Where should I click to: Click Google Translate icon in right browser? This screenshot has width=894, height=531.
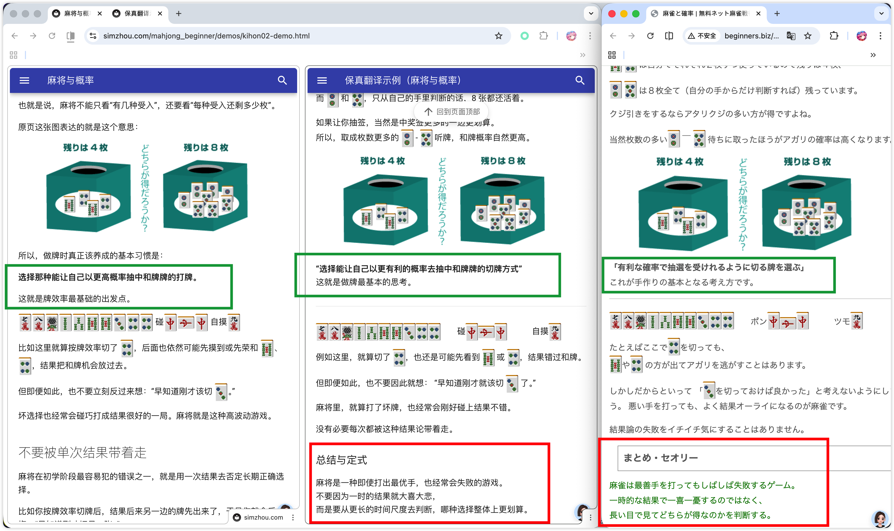791,36
